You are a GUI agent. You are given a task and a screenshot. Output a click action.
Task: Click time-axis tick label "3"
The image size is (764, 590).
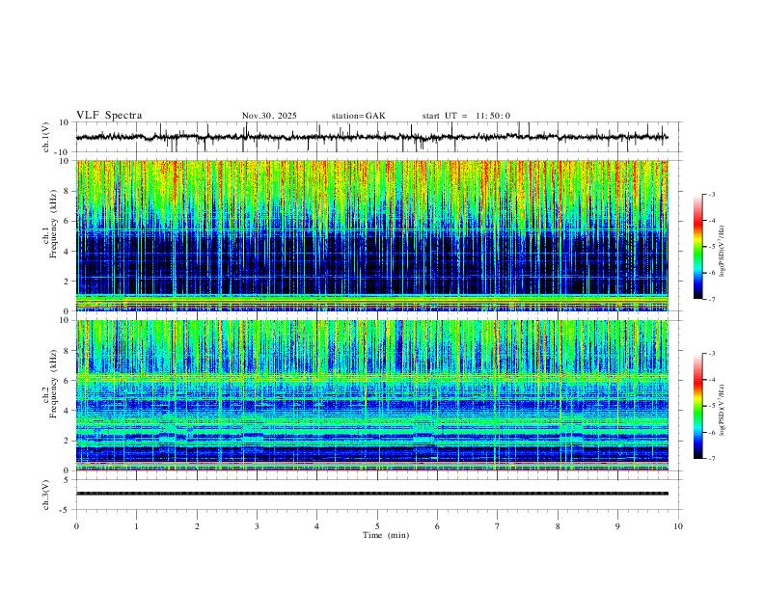(257, 526)
